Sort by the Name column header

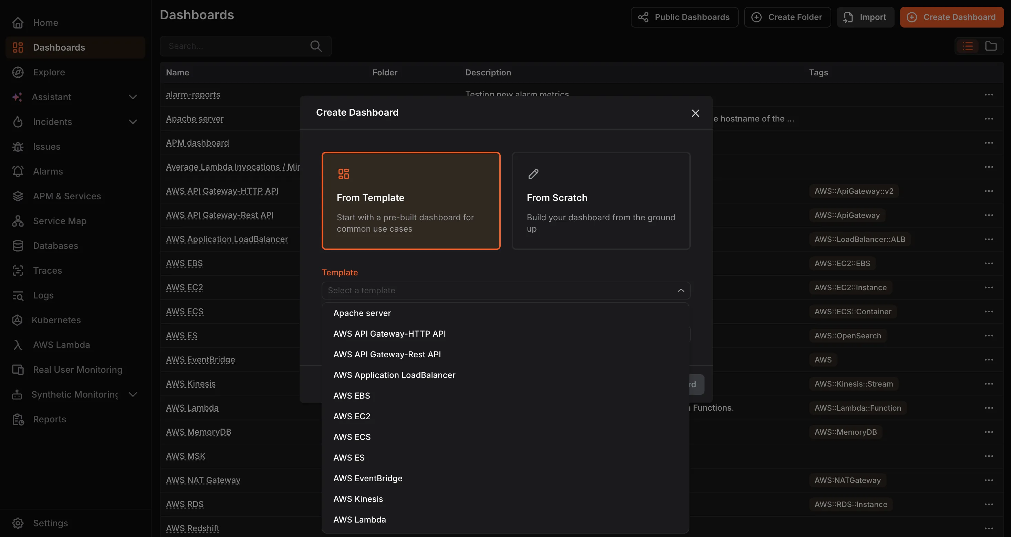point(177,73)
